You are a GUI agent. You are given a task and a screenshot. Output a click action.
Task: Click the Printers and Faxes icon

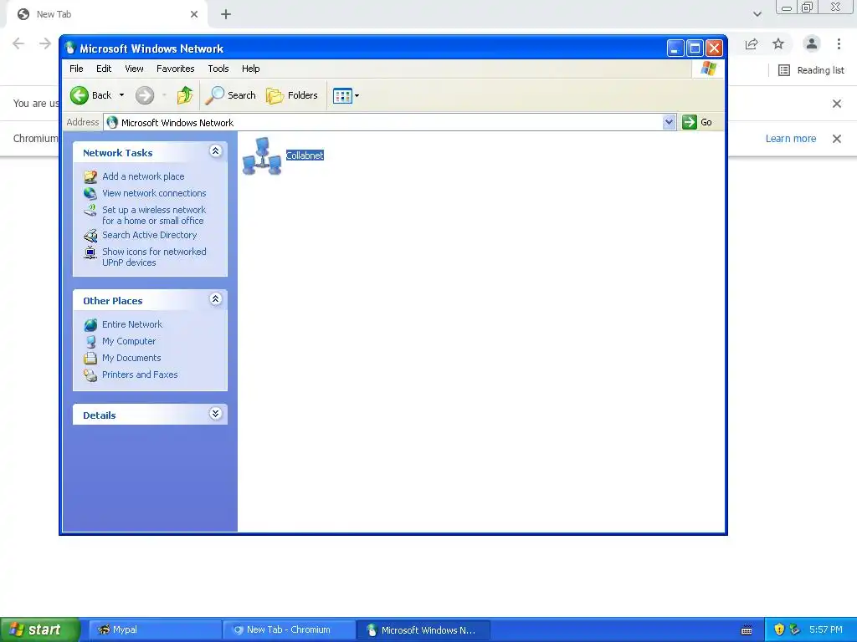pos(90,375)
